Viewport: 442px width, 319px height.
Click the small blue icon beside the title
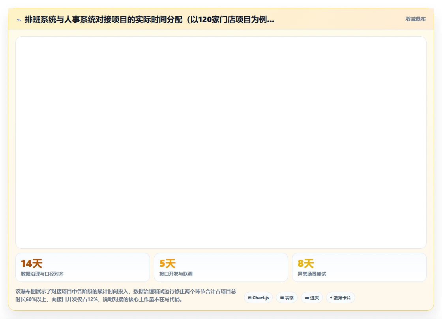click(x=19, y=20)
